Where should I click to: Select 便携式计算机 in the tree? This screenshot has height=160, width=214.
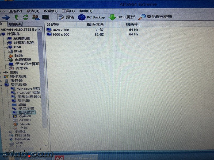point(27,64)
